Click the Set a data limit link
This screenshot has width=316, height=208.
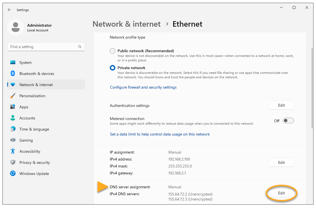160,134
